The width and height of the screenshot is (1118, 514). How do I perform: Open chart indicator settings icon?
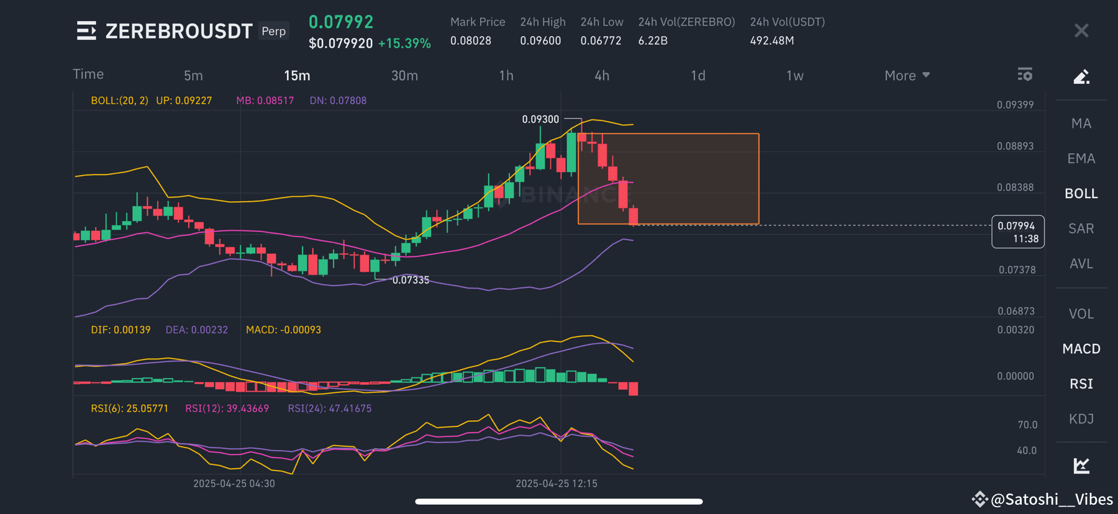(1025, 74)
